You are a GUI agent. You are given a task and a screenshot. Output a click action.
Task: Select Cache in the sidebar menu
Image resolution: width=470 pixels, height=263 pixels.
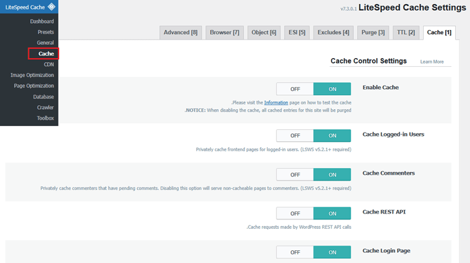(46, 54)
